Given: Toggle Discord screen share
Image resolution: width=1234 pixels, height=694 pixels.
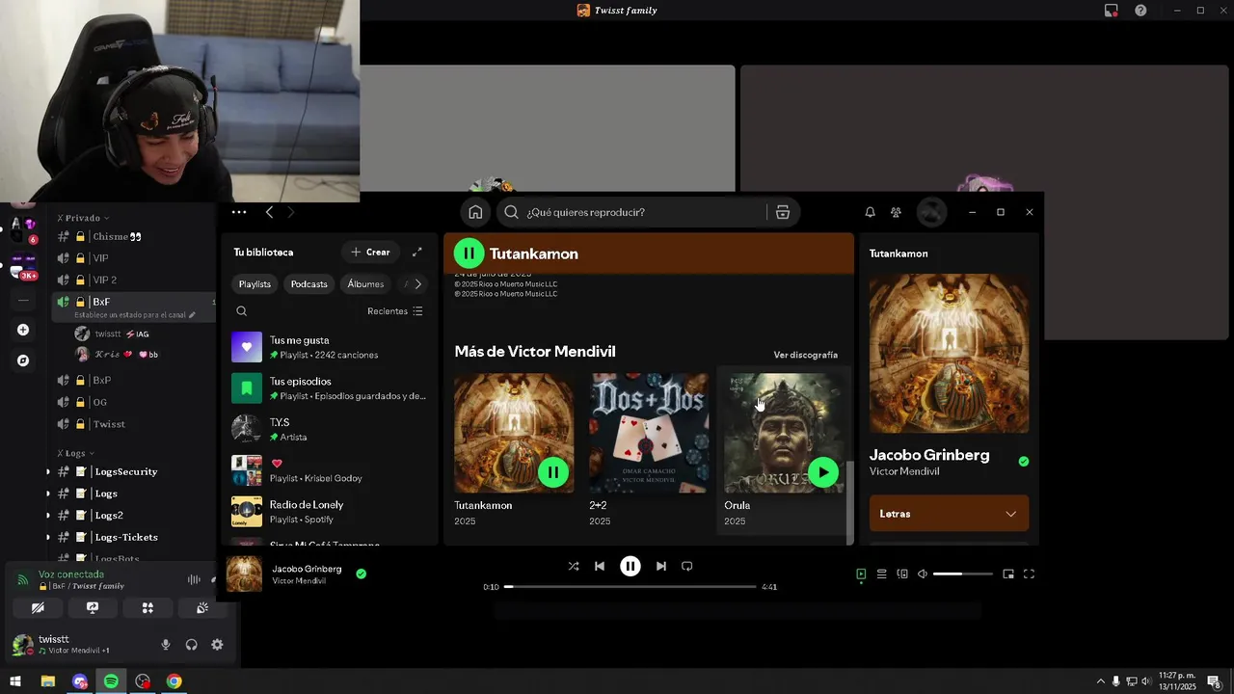Looking at the screenshot, I should 93,608.
